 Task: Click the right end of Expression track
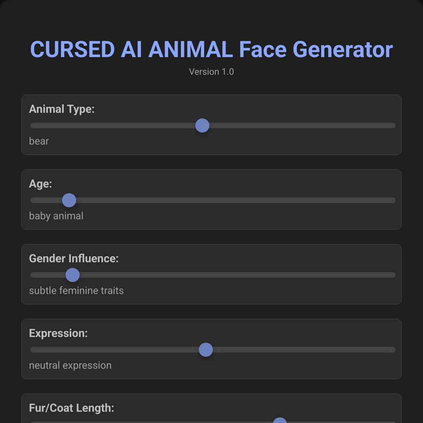point(391,349)
